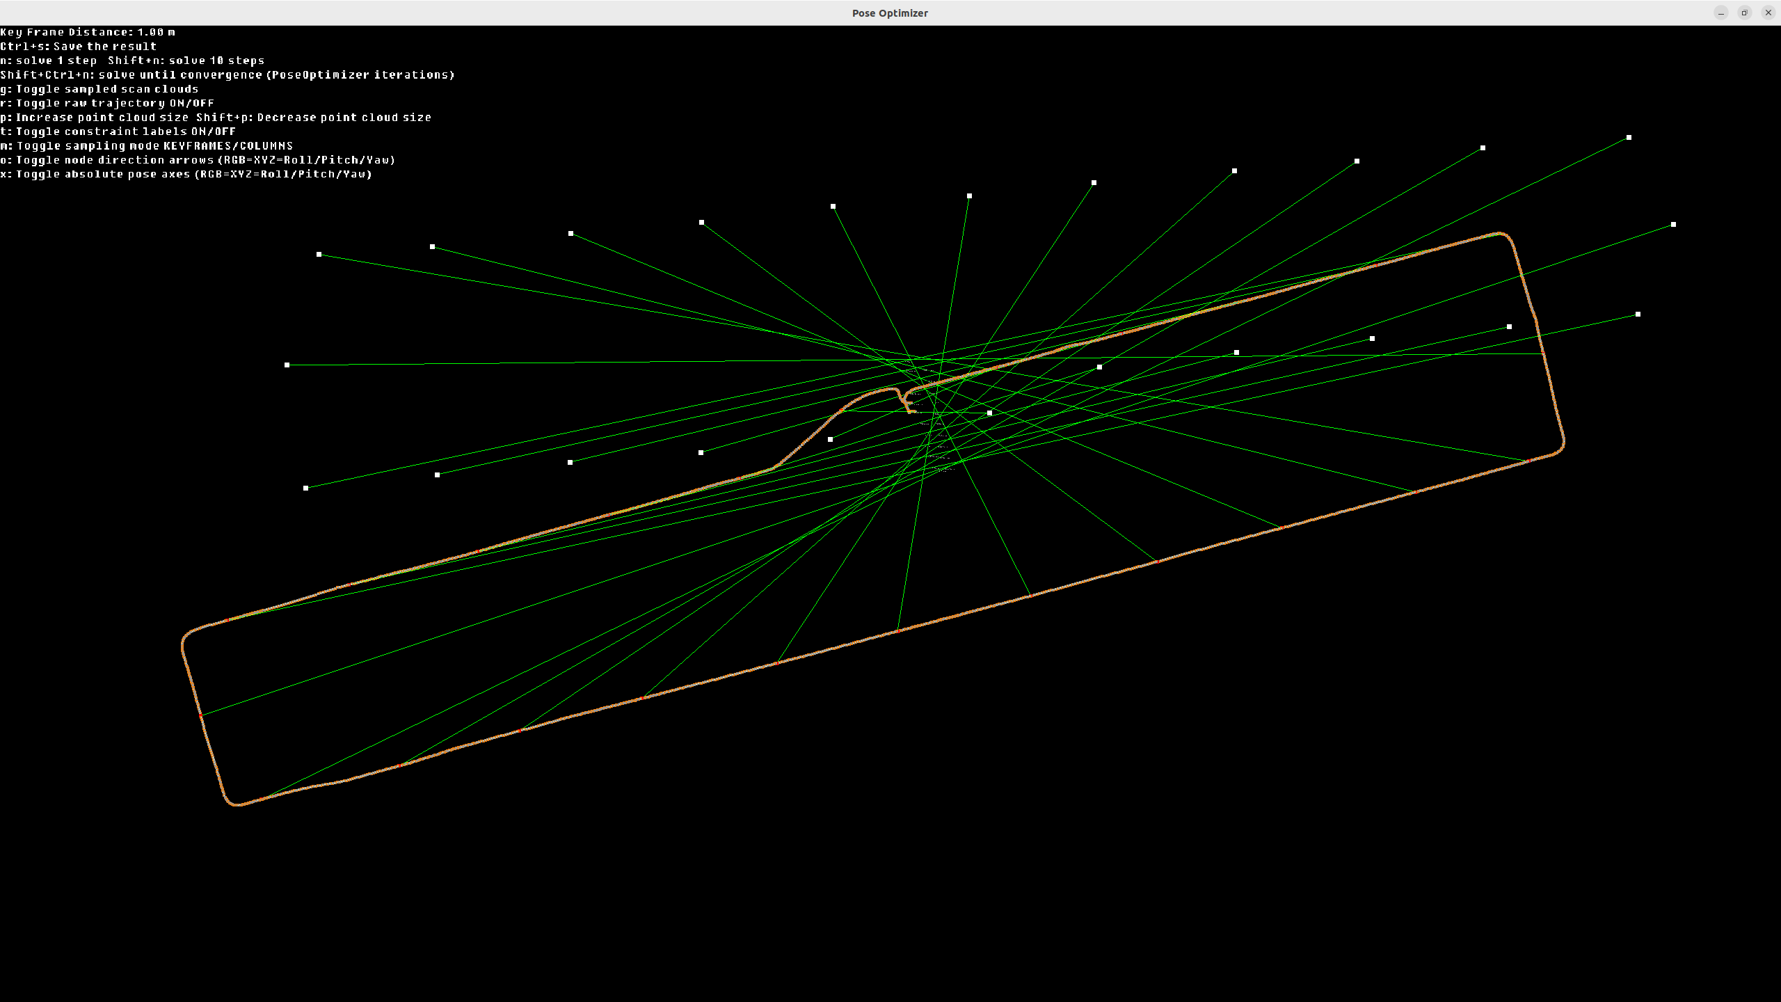The width and height of the screenshot is (1781, 1002).
Task: Click the "r: Toggle raw trajectory ON/OFF" line
Action: coord(107,103)
